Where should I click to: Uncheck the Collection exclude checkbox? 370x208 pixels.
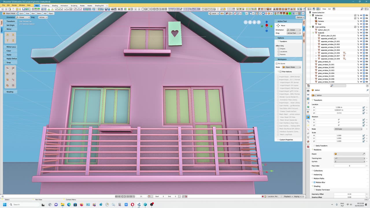[355, 15]
